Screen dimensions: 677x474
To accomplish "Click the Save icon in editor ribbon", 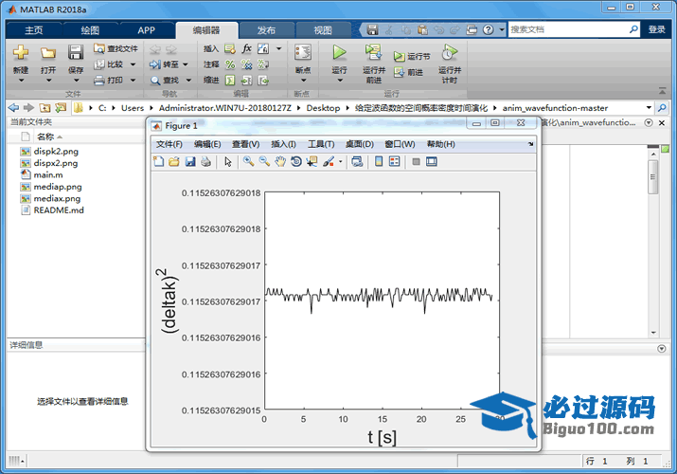I will (76, 53).
